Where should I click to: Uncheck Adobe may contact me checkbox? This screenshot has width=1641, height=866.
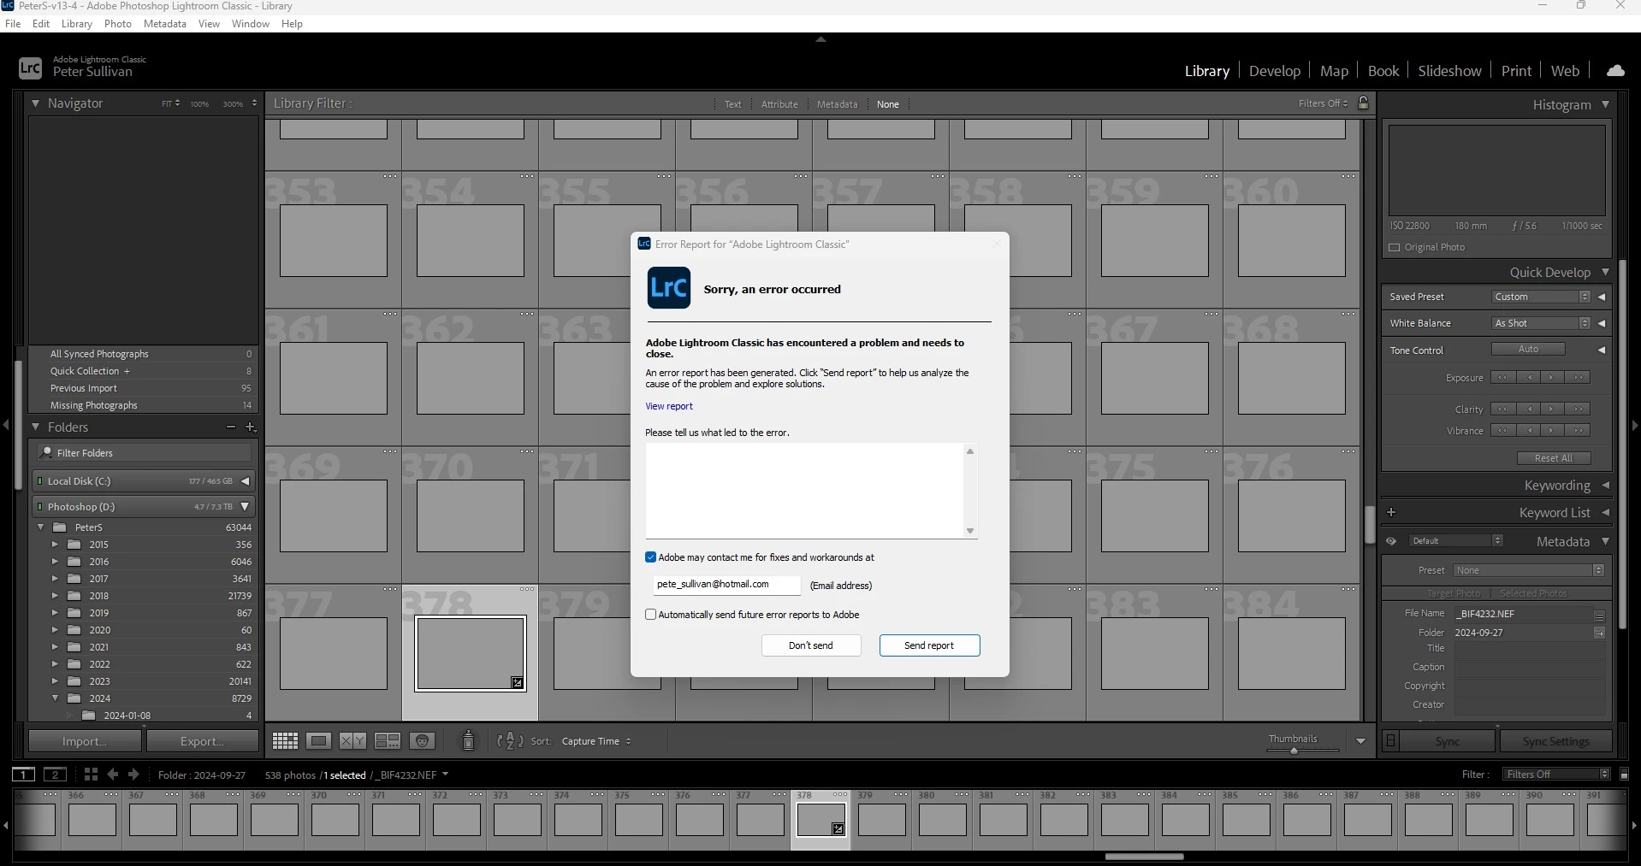[650, 557]
